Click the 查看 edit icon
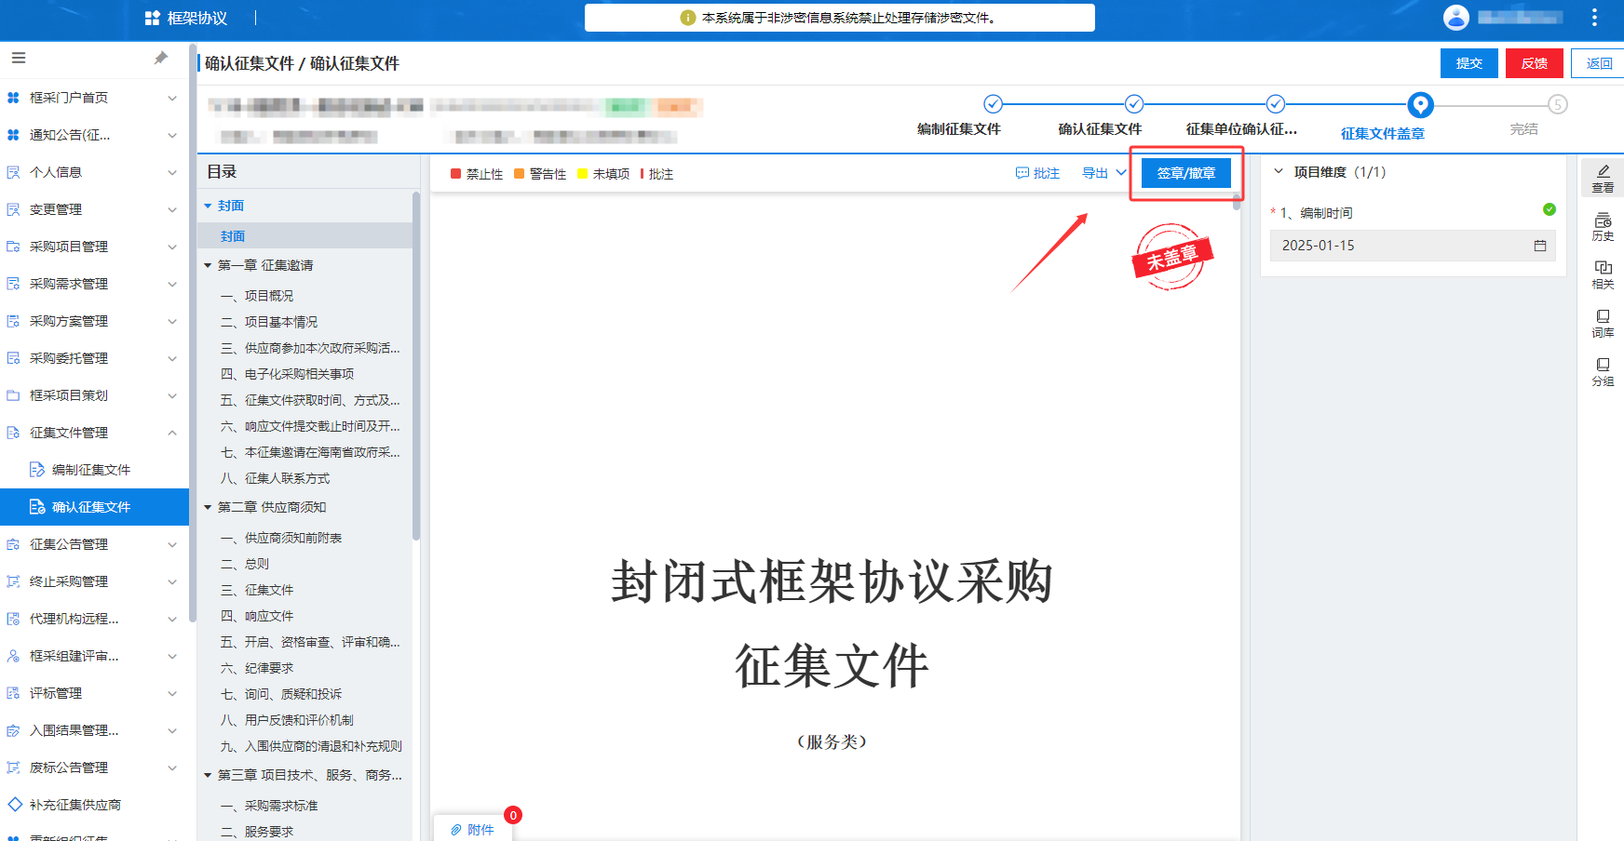 coord(1603,178)
